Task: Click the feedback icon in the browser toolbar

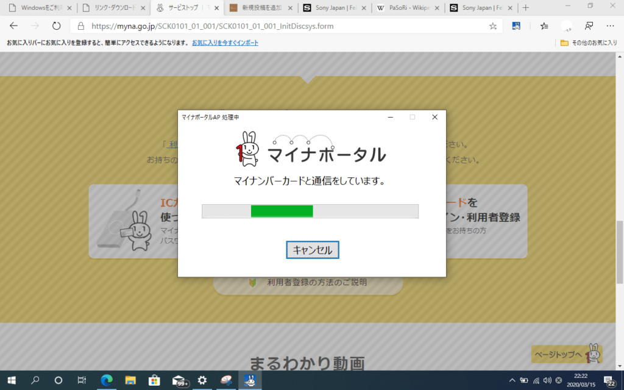Action: pyautogui.click(x=589, y=26)
